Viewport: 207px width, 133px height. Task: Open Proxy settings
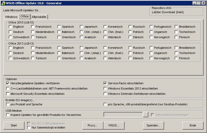[x=93, y=125]
